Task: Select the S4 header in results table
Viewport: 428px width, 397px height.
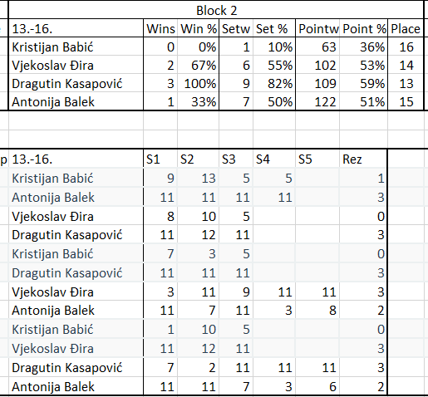Action: coord(274,159)
